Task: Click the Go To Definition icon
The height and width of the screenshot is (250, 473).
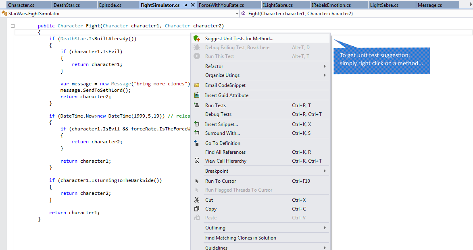Action: [x=197, y=143]
